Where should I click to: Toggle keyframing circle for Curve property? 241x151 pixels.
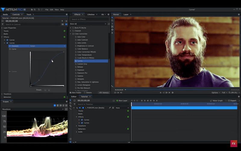tap(10, 49)
